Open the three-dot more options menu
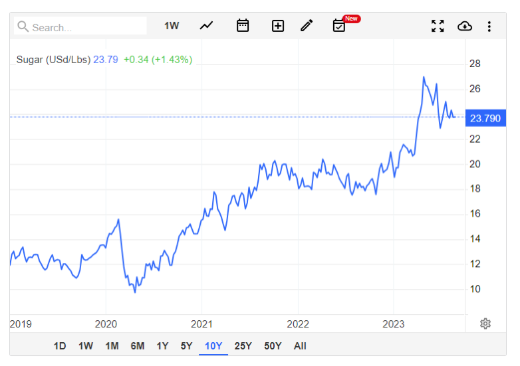Viewport: 520px width, 366px height. tap(489, 26)
